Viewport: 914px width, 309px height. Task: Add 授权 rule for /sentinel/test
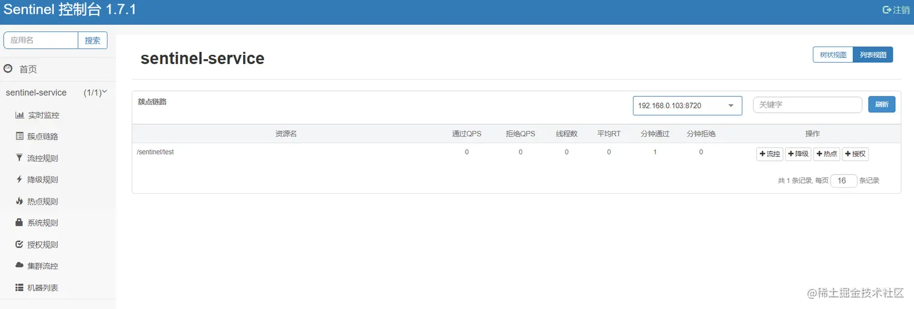(855, 154)
